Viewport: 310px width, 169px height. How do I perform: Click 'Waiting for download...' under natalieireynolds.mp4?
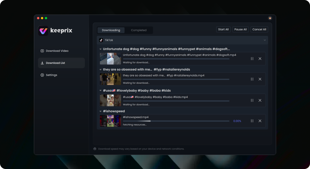(x=136, y=83)
